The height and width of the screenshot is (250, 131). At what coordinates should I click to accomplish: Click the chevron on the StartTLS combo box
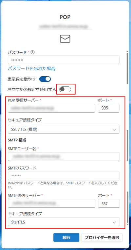coord(114,222)
